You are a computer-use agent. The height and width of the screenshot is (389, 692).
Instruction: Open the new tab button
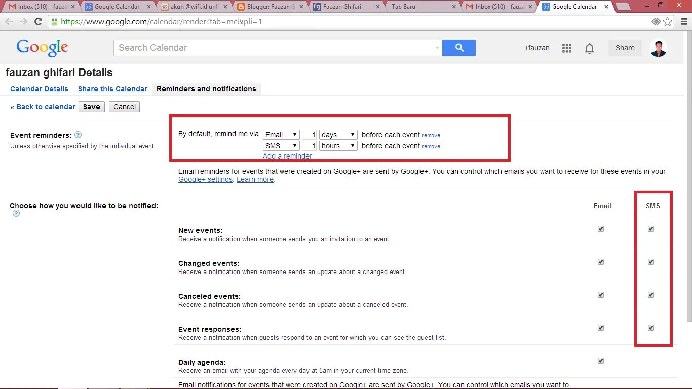(x=623, y=7)
